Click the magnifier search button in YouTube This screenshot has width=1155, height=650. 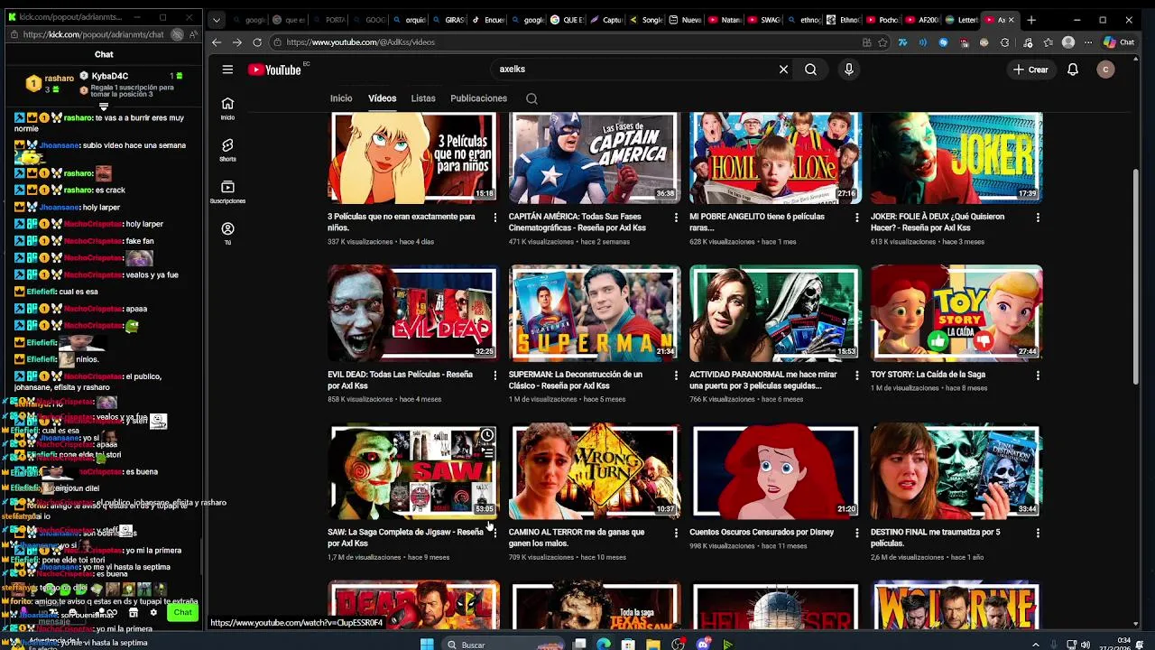tap(810, 70)
